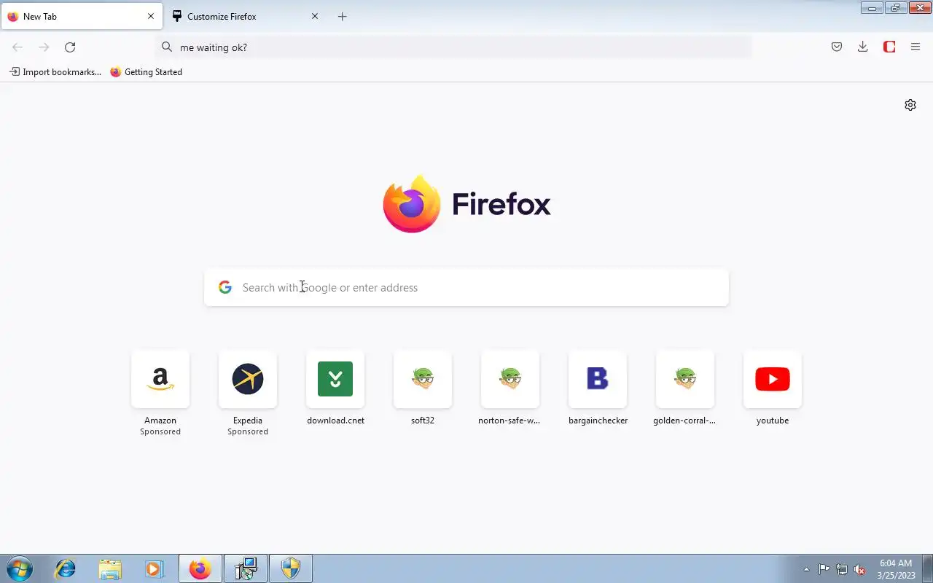Viewport: 933px width, 583px height.
Task: Click the forward navigation arrow
Action: (x=44, y=47)
